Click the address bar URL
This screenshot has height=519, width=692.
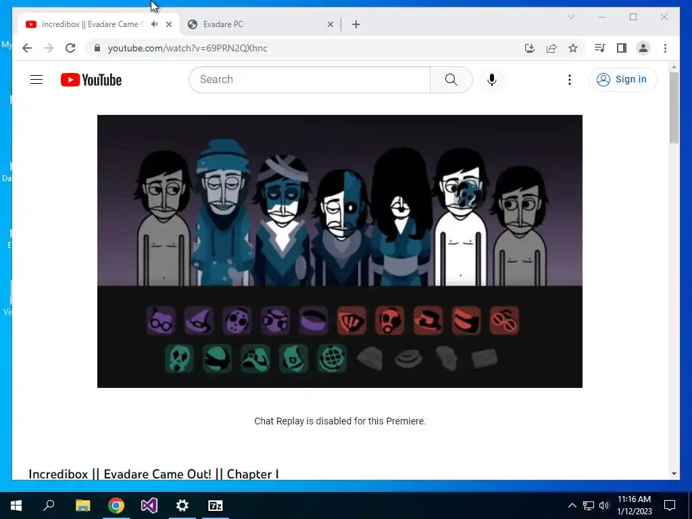tap(188, 48)
